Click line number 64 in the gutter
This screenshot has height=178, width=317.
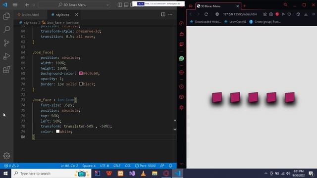pos(23,52)
